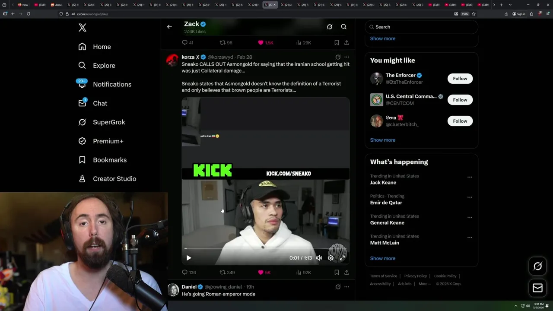Open Privacy Policy footer link
Viewport: 553px width, 311px height.
pos(416,276)
